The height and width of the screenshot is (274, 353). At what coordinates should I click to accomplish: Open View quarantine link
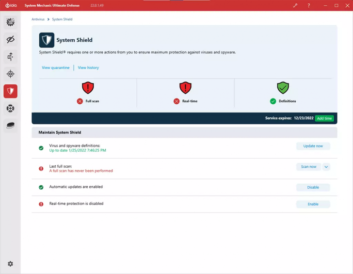pos(56,67)
